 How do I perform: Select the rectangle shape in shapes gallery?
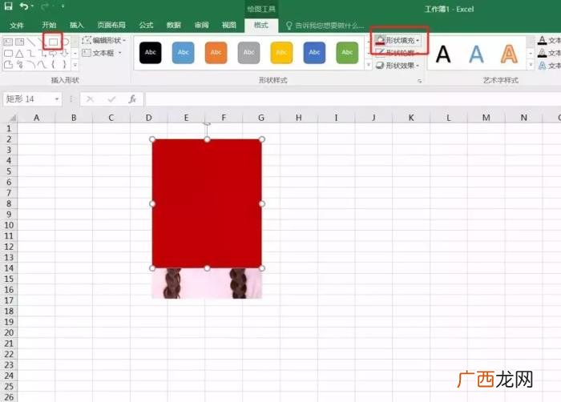coord(53,42)
